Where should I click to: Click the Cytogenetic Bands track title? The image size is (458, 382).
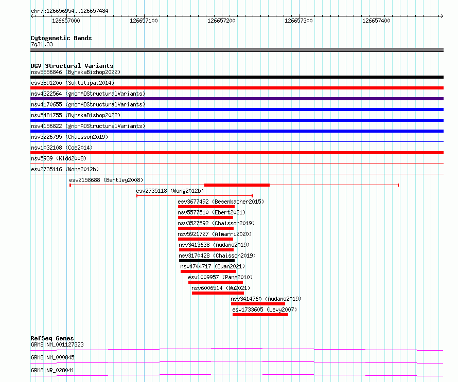[61, 38]
